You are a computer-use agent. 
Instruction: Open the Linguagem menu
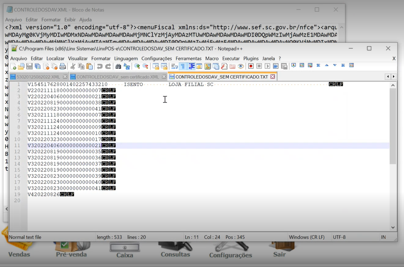pos(126,59)
